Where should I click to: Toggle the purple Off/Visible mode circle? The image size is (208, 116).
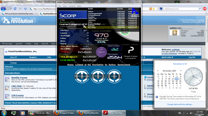[x=102, y=52]
